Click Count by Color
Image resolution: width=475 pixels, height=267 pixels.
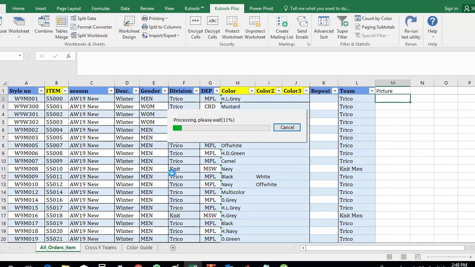[373, 19]
